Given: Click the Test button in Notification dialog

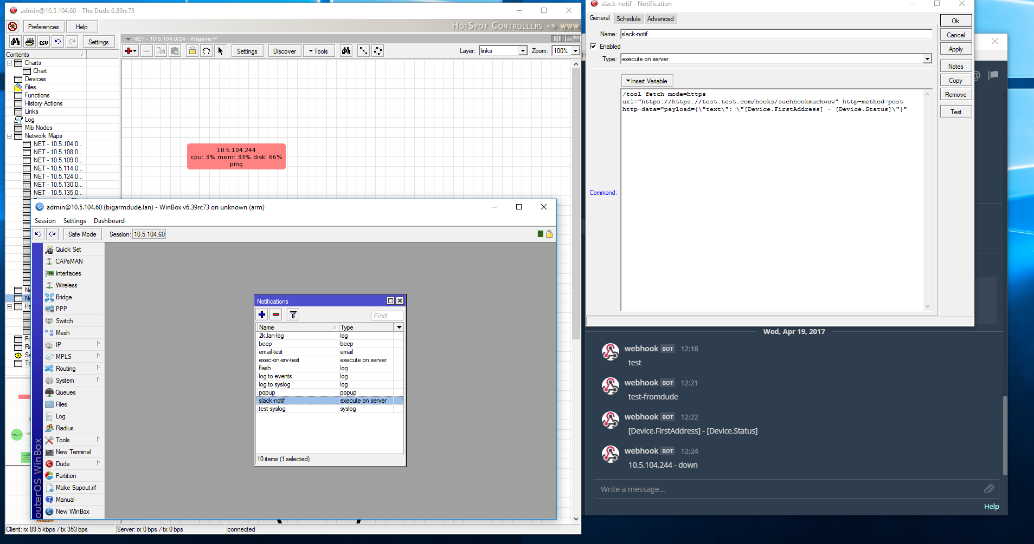Looking at the screenshot, I should tap(955, 112).
